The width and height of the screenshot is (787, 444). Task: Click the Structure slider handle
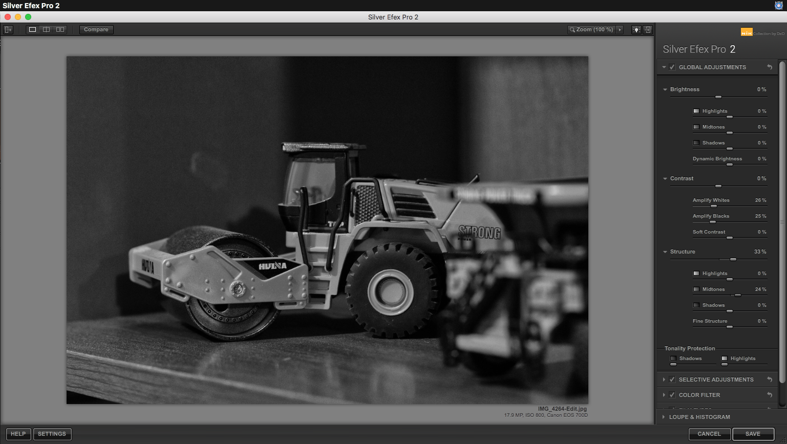click(733, 259)
